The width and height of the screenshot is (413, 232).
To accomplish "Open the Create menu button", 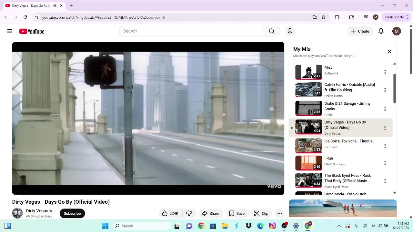I will coord(360,31).
